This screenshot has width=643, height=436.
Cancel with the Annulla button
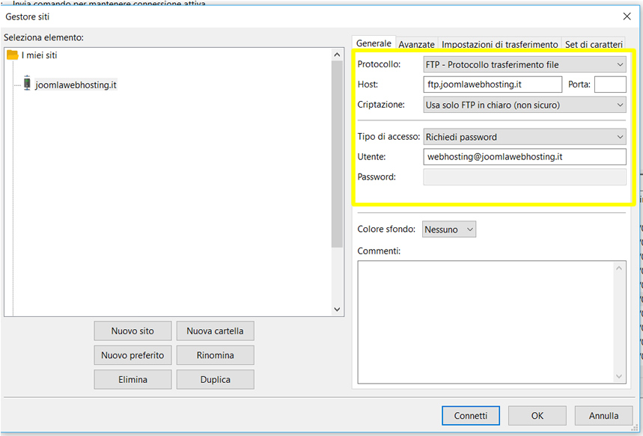[x=603, y=416]
